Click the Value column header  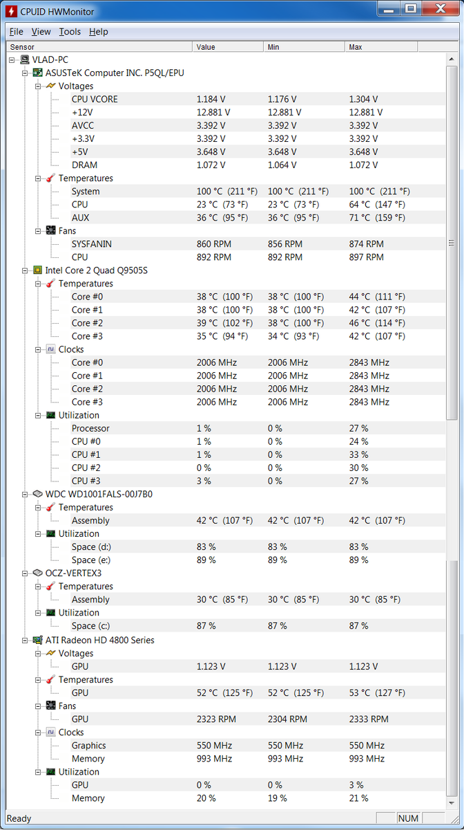[228, 47]
